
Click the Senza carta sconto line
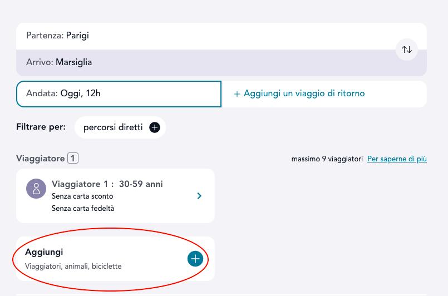pos(82,196)
